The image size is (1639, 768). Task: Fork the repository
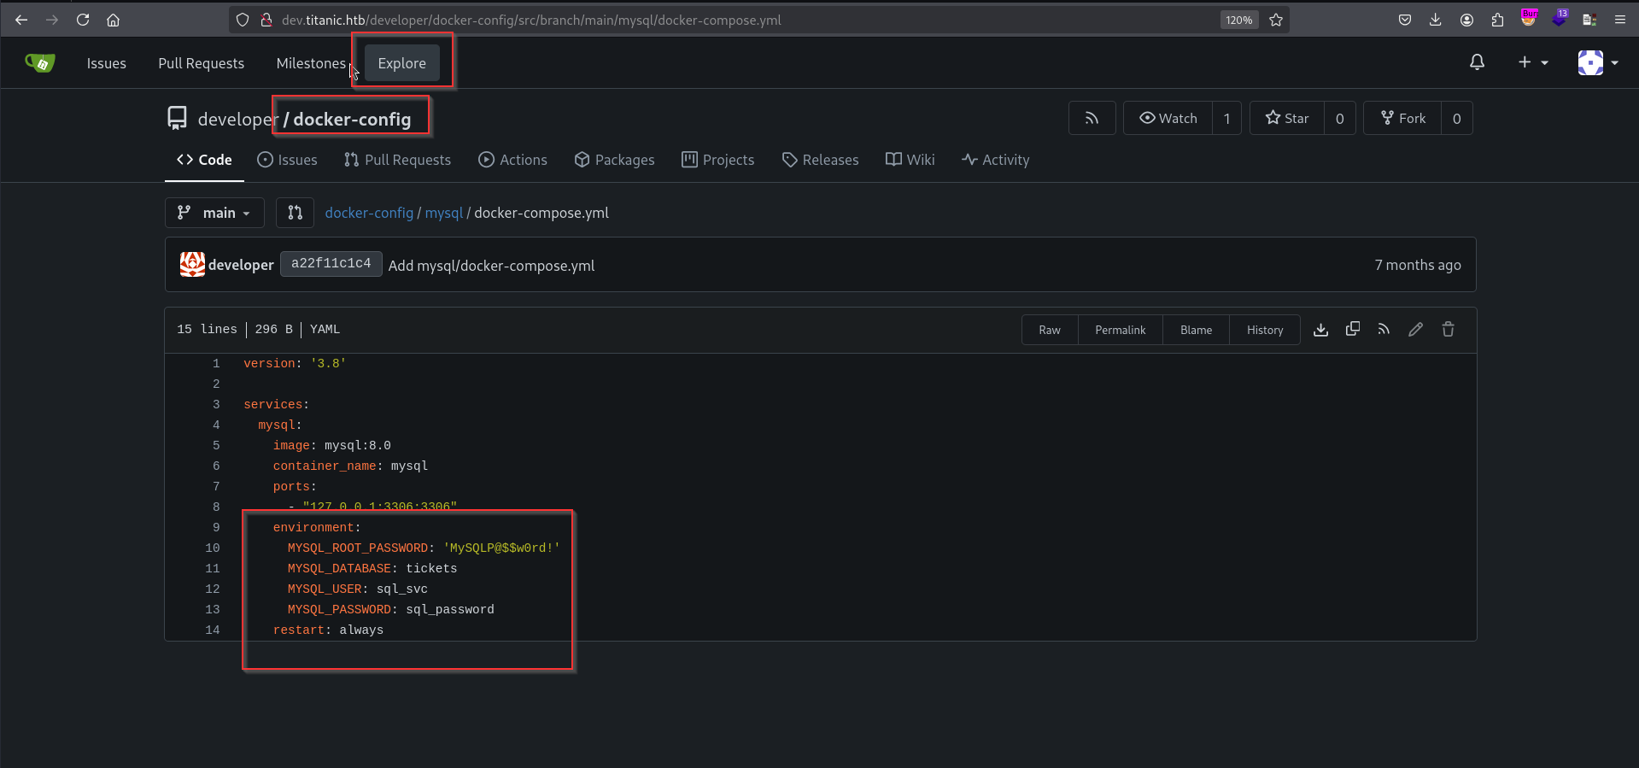(1402, 119)
